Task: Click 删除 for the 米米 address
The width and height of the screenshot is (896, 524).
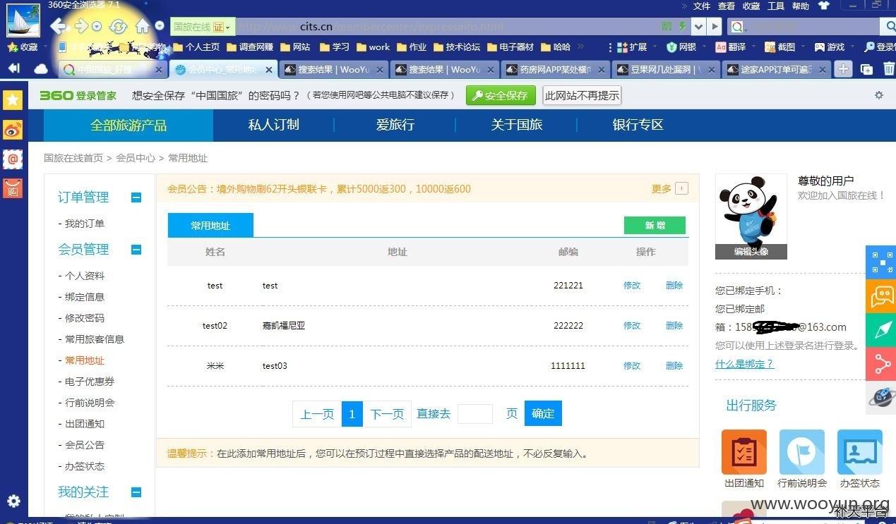Action: (x=674, y=366)
